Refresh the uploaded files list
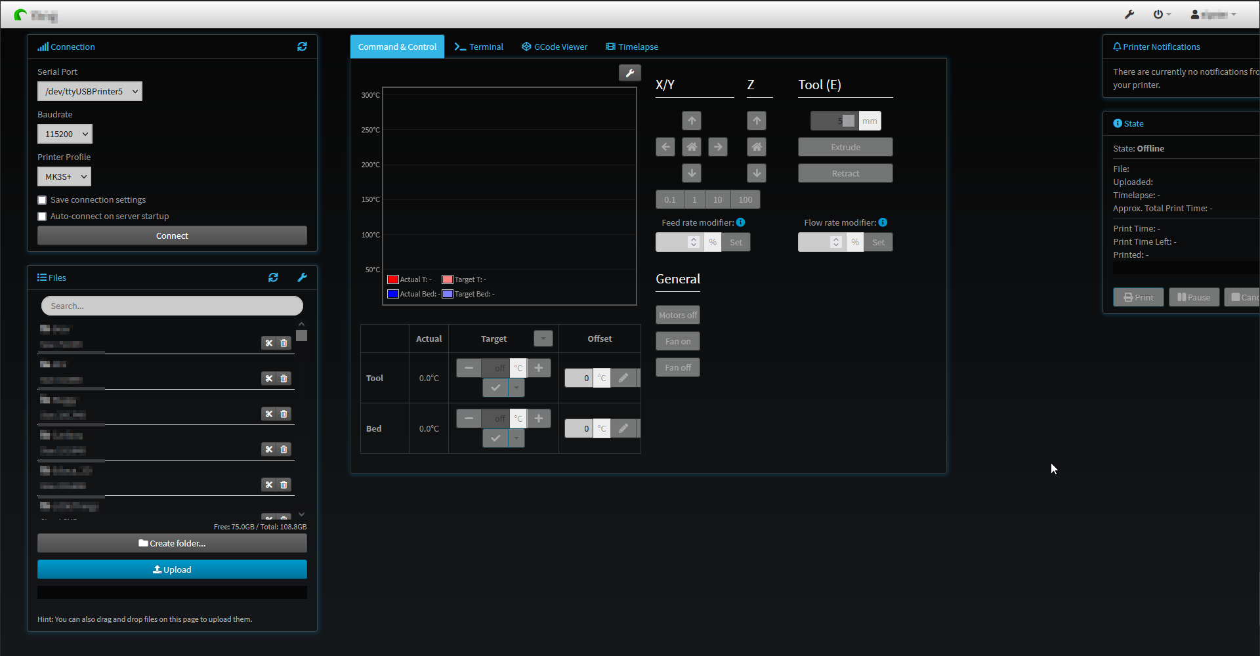Screen dimensions: 1260x656 pos(274,277)
